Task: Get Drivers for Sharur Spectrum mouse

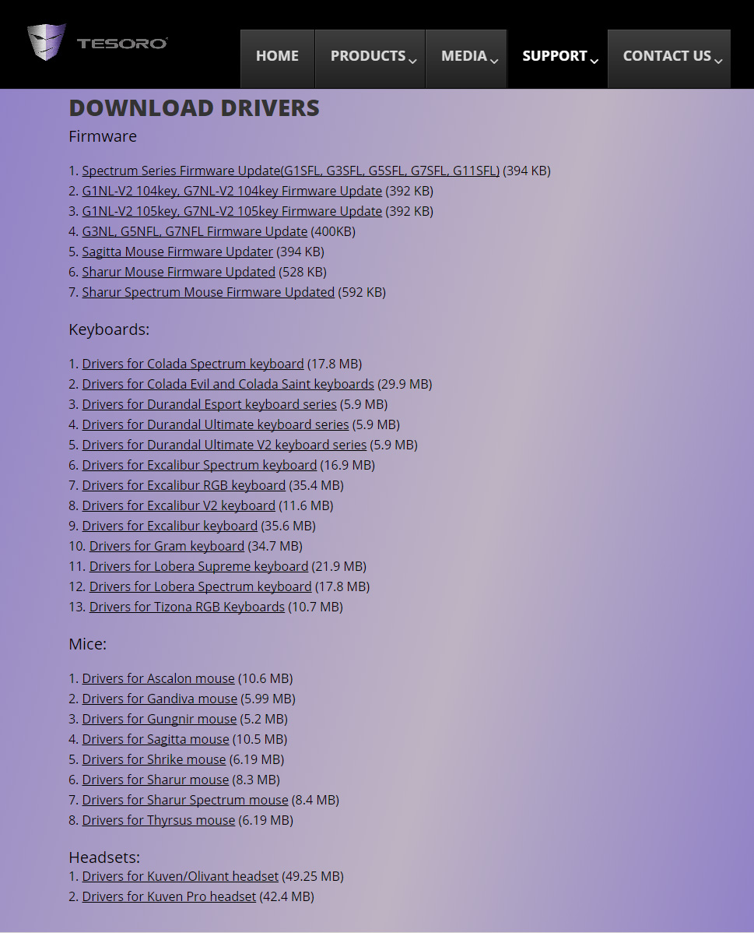Action: coord(185,800)
